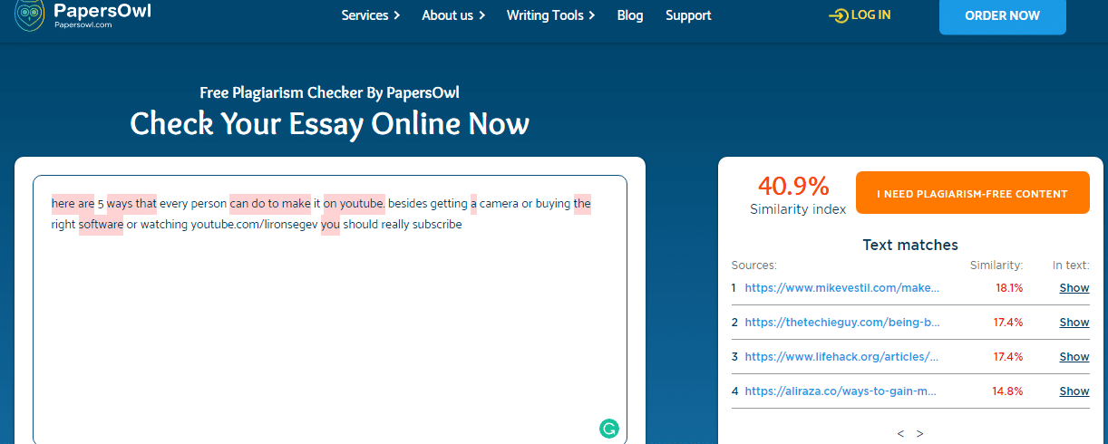The image size is (1108, 444).
Task: Click the 'Text matches' heading
Action: [910, 245]
